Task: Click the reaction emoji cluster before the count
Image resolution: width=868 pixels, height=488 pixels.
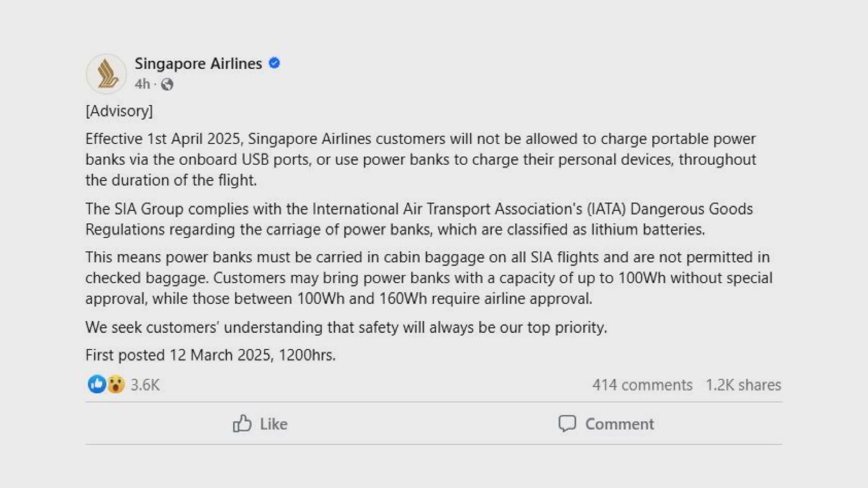Action: click(x=106, y=385)
